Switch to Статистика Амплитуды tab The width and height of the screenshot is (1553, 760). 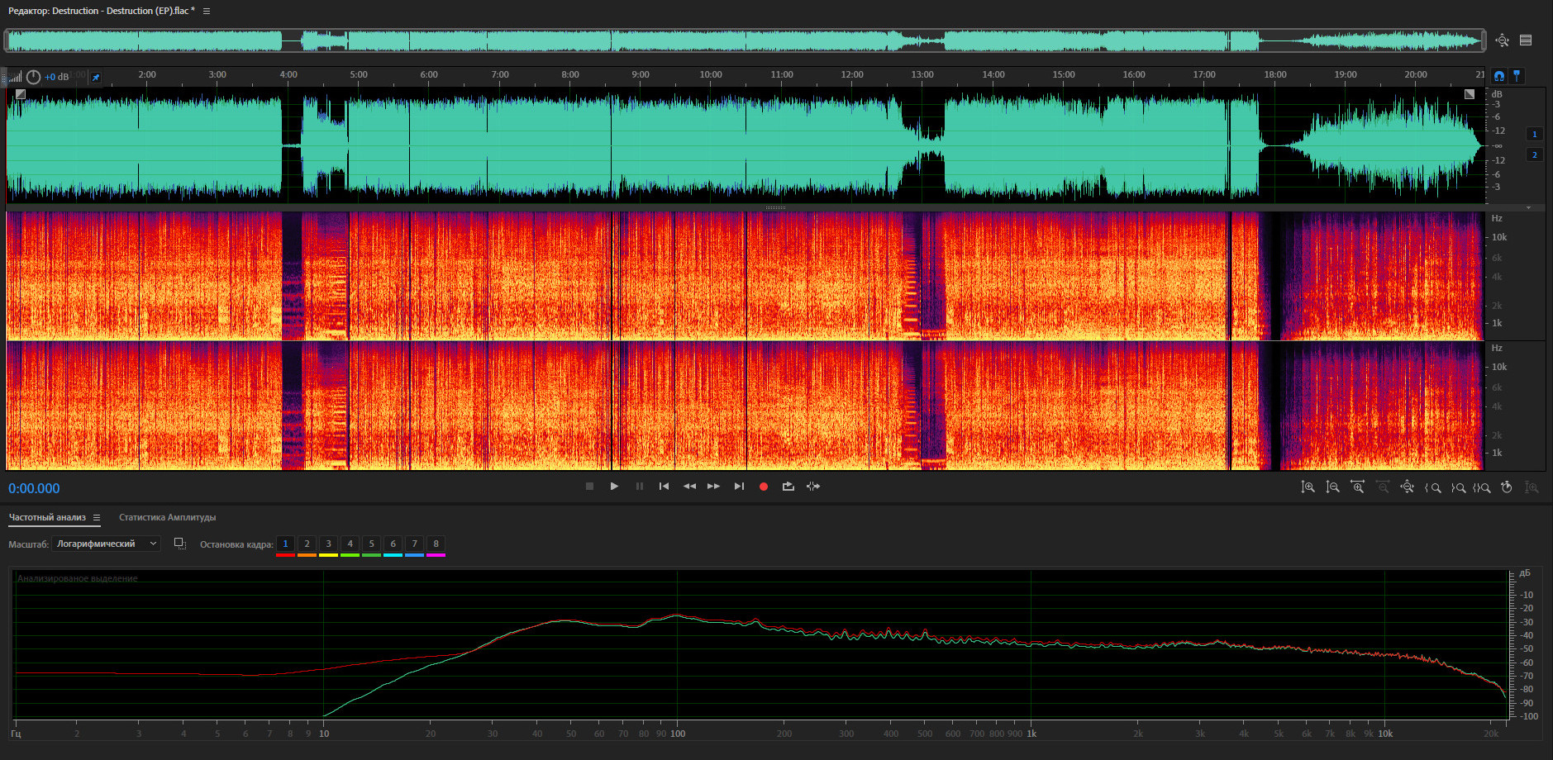pos(167,518)
